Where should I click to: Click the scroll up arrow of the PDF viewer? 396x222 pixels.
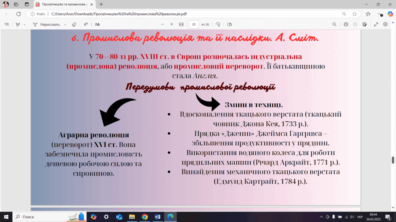click(393, 23)
